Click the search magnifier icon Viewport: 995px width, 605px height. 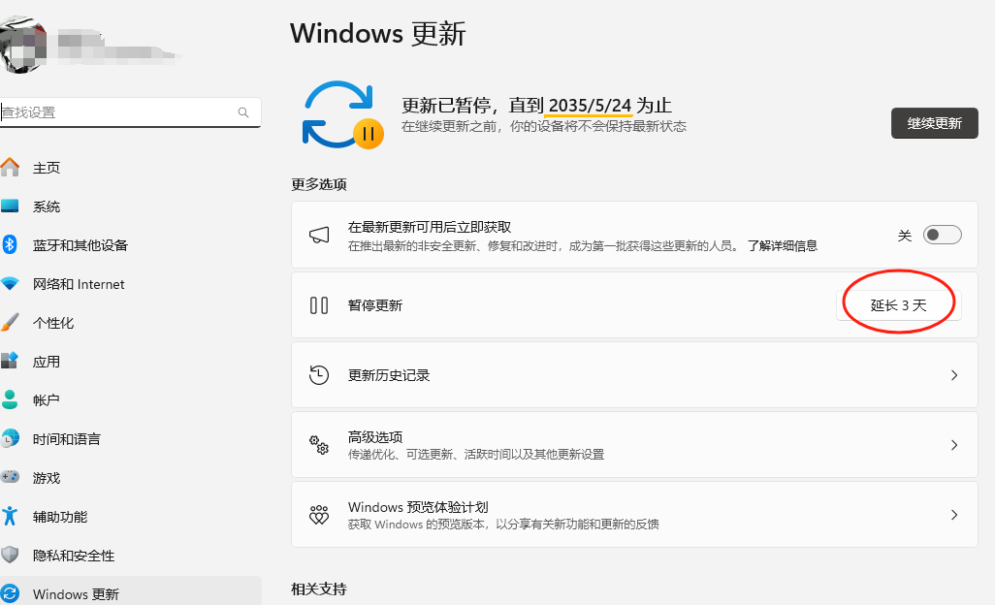pyautogui.click(x=243, y=112)
